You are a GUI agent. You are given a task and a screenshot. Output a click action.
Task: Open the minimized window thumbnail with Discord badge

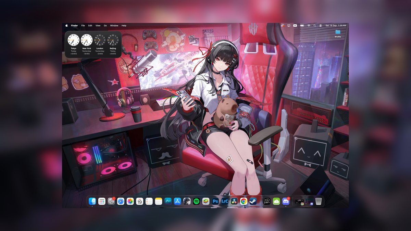(x=309, y=202)
